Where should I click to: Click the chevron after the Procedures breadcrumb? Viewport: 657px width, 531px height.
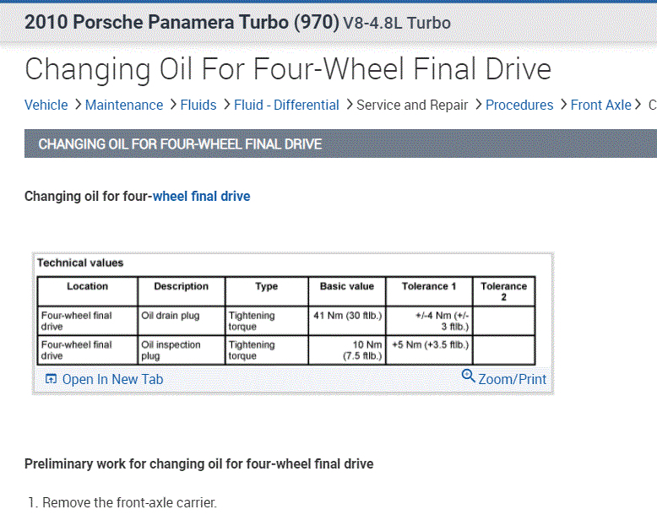[562, 105]
